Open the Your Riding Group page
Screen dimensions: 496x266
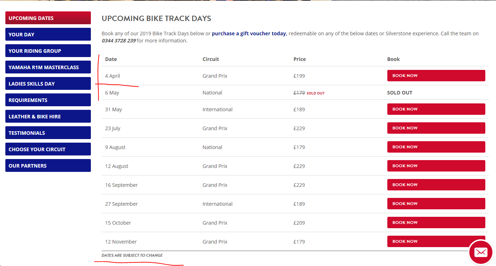pyautogui.click(x=48, y=51)
